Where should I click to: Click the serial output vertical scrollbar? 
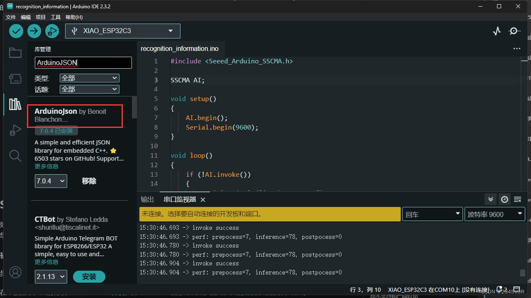(x=522, y=273)
